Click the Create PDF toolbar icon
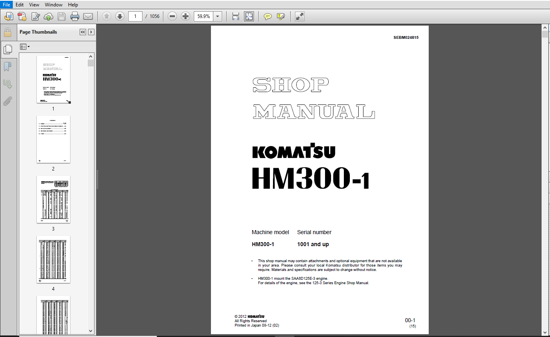550x337 pixels. [22, 16]
